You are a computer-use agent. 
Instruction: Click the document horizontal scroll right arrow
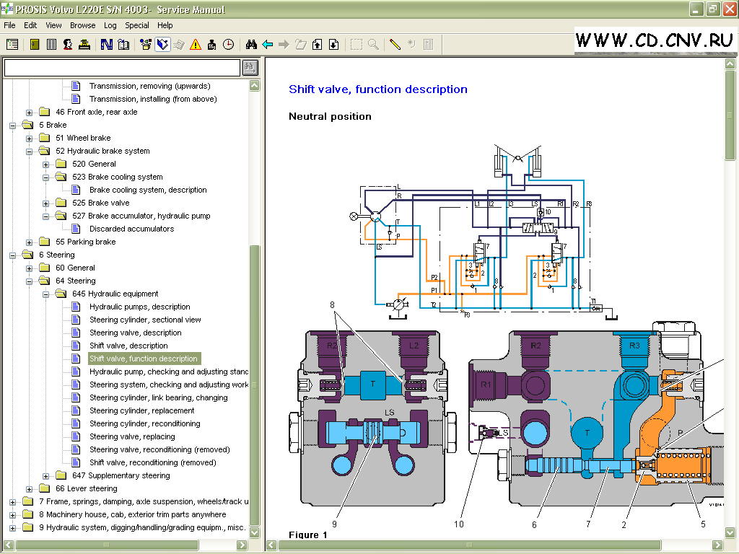717,545
